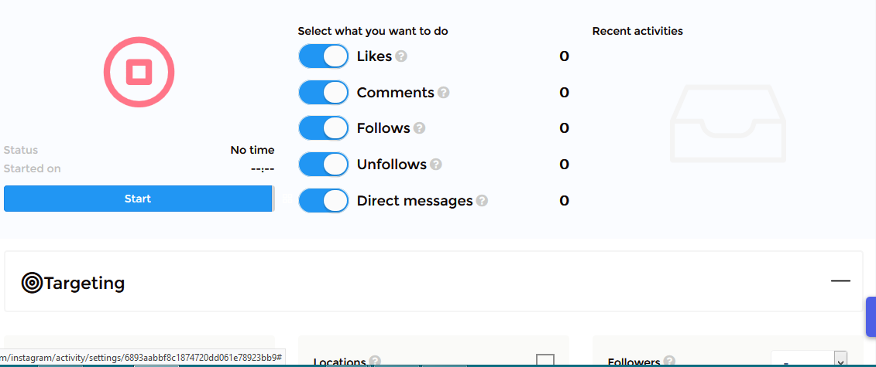
Task: Click the blue Start button
Action: click(138, 199)
